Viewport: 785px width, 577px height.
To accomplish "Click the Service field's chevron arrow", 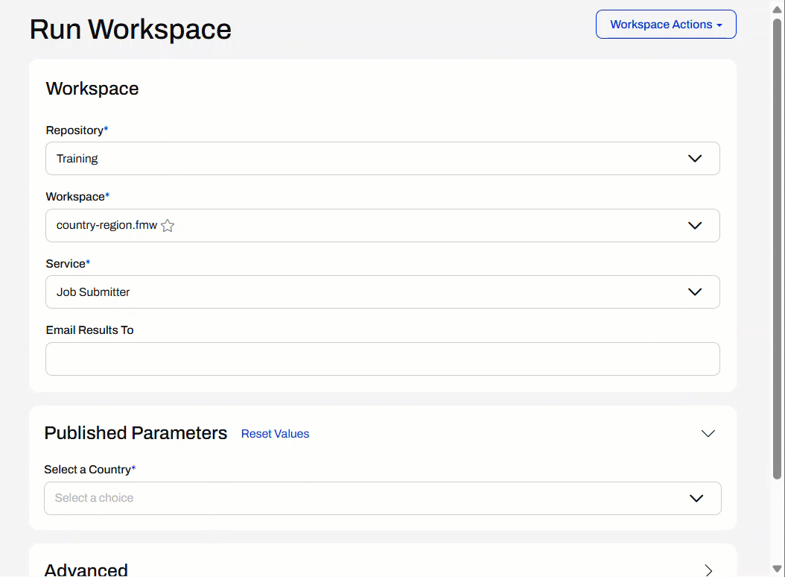I will (694, 292).
